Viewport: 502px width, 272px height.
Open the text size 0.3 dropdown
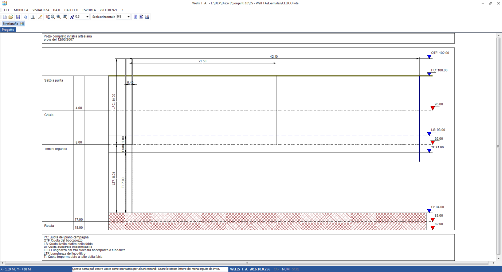(x=87, y=17)
